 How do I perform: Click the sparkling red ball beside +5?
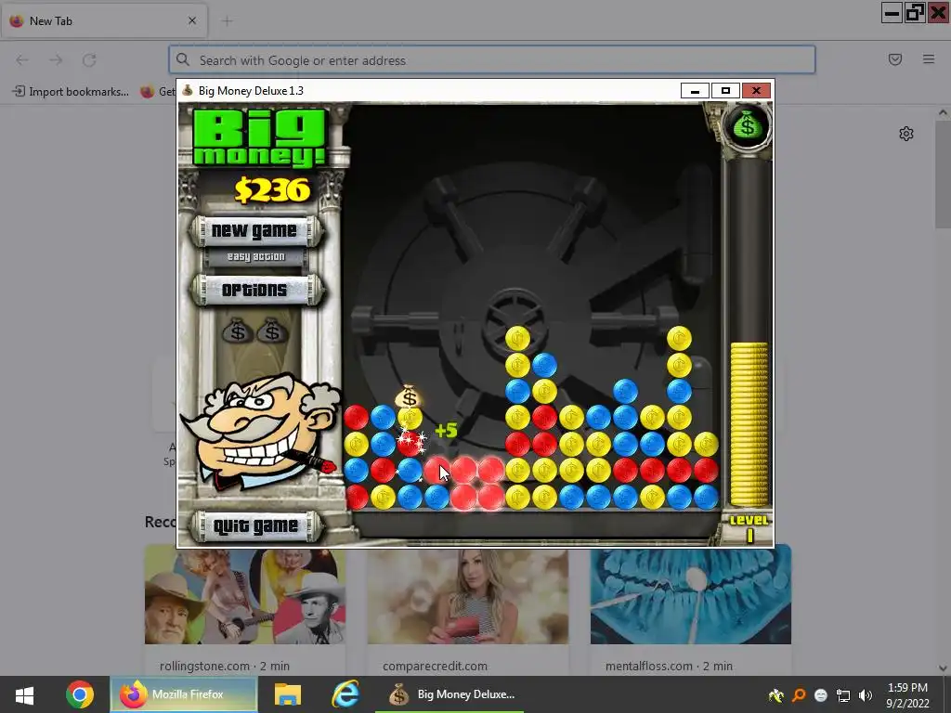410,442
